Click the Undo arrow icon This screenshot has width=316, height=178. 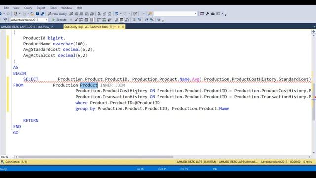click(117, 14)
